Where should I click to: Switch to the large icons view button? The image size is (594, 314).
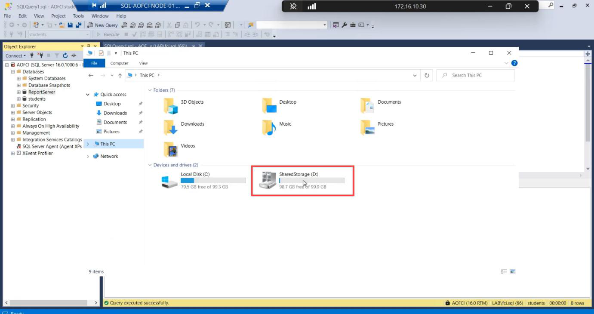512,271
